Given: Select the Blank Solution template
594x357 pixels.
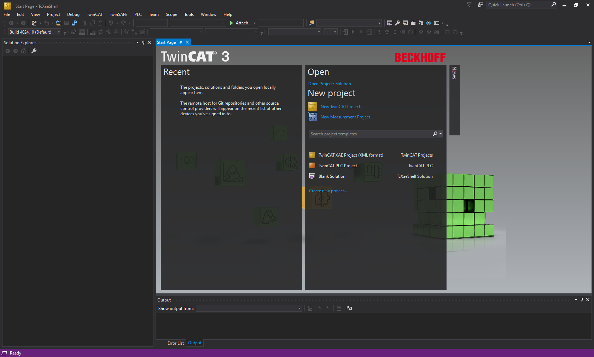Looking at the screenshot, I should point(371,176).
